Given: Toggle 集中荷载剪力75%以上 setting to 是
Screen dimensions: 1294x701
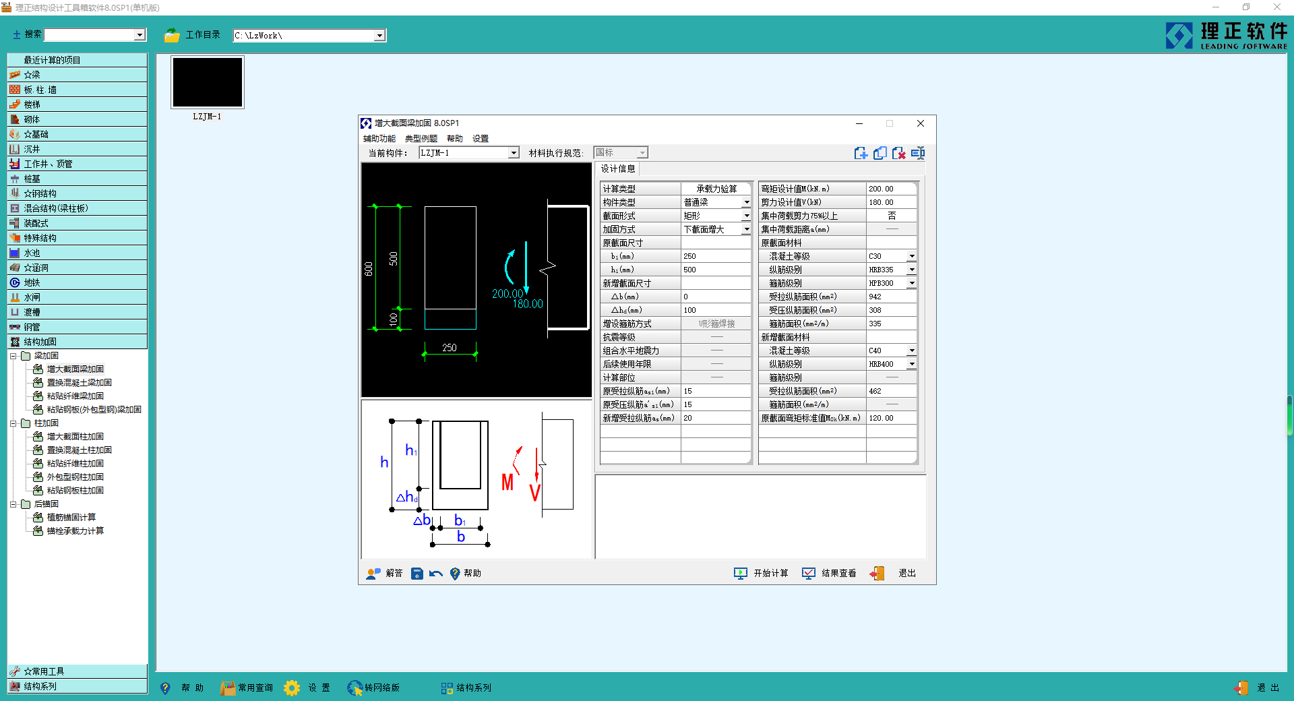Looking at the screenshot, I should tap(891, 215).
